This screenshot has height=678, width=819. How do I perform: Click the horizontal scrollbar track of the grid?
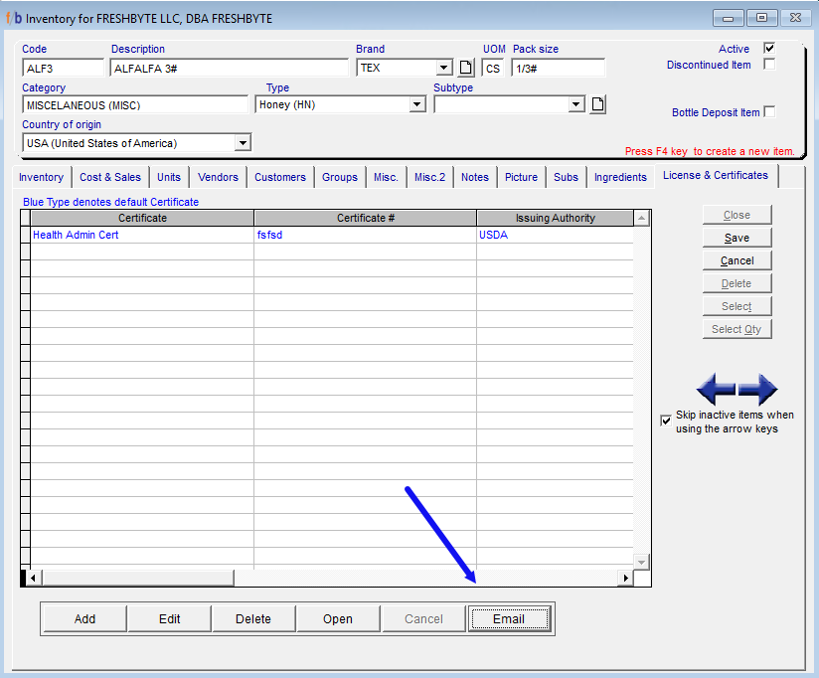click(427, 578)
